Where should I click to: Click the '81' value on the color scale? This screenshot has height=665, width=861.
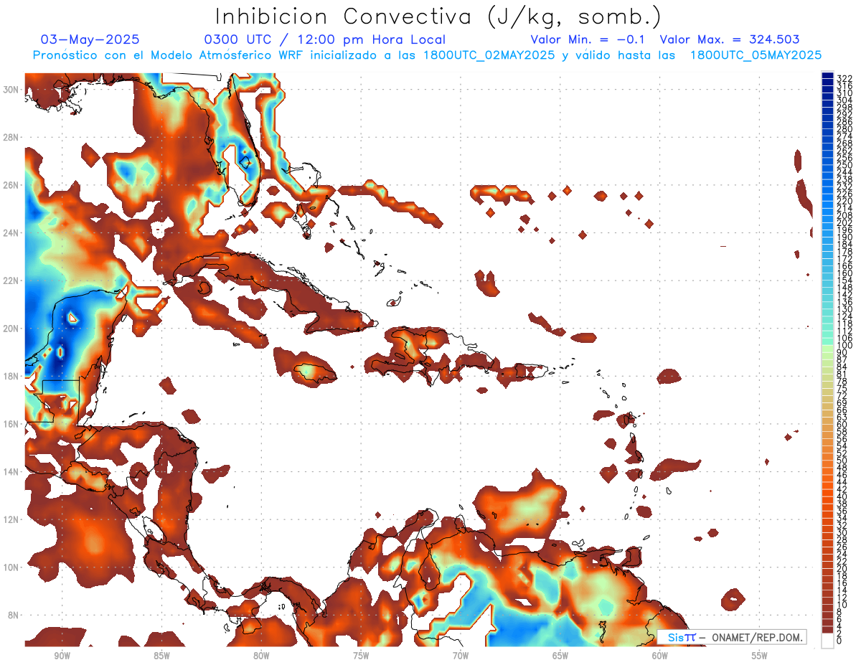pyautogui.click(x=842, y=374)
